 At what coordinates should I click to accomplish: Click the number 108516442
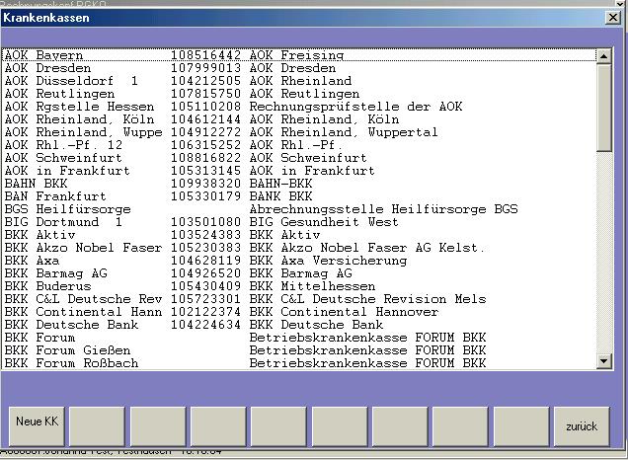pyautogui.click(x=205, y=55)
